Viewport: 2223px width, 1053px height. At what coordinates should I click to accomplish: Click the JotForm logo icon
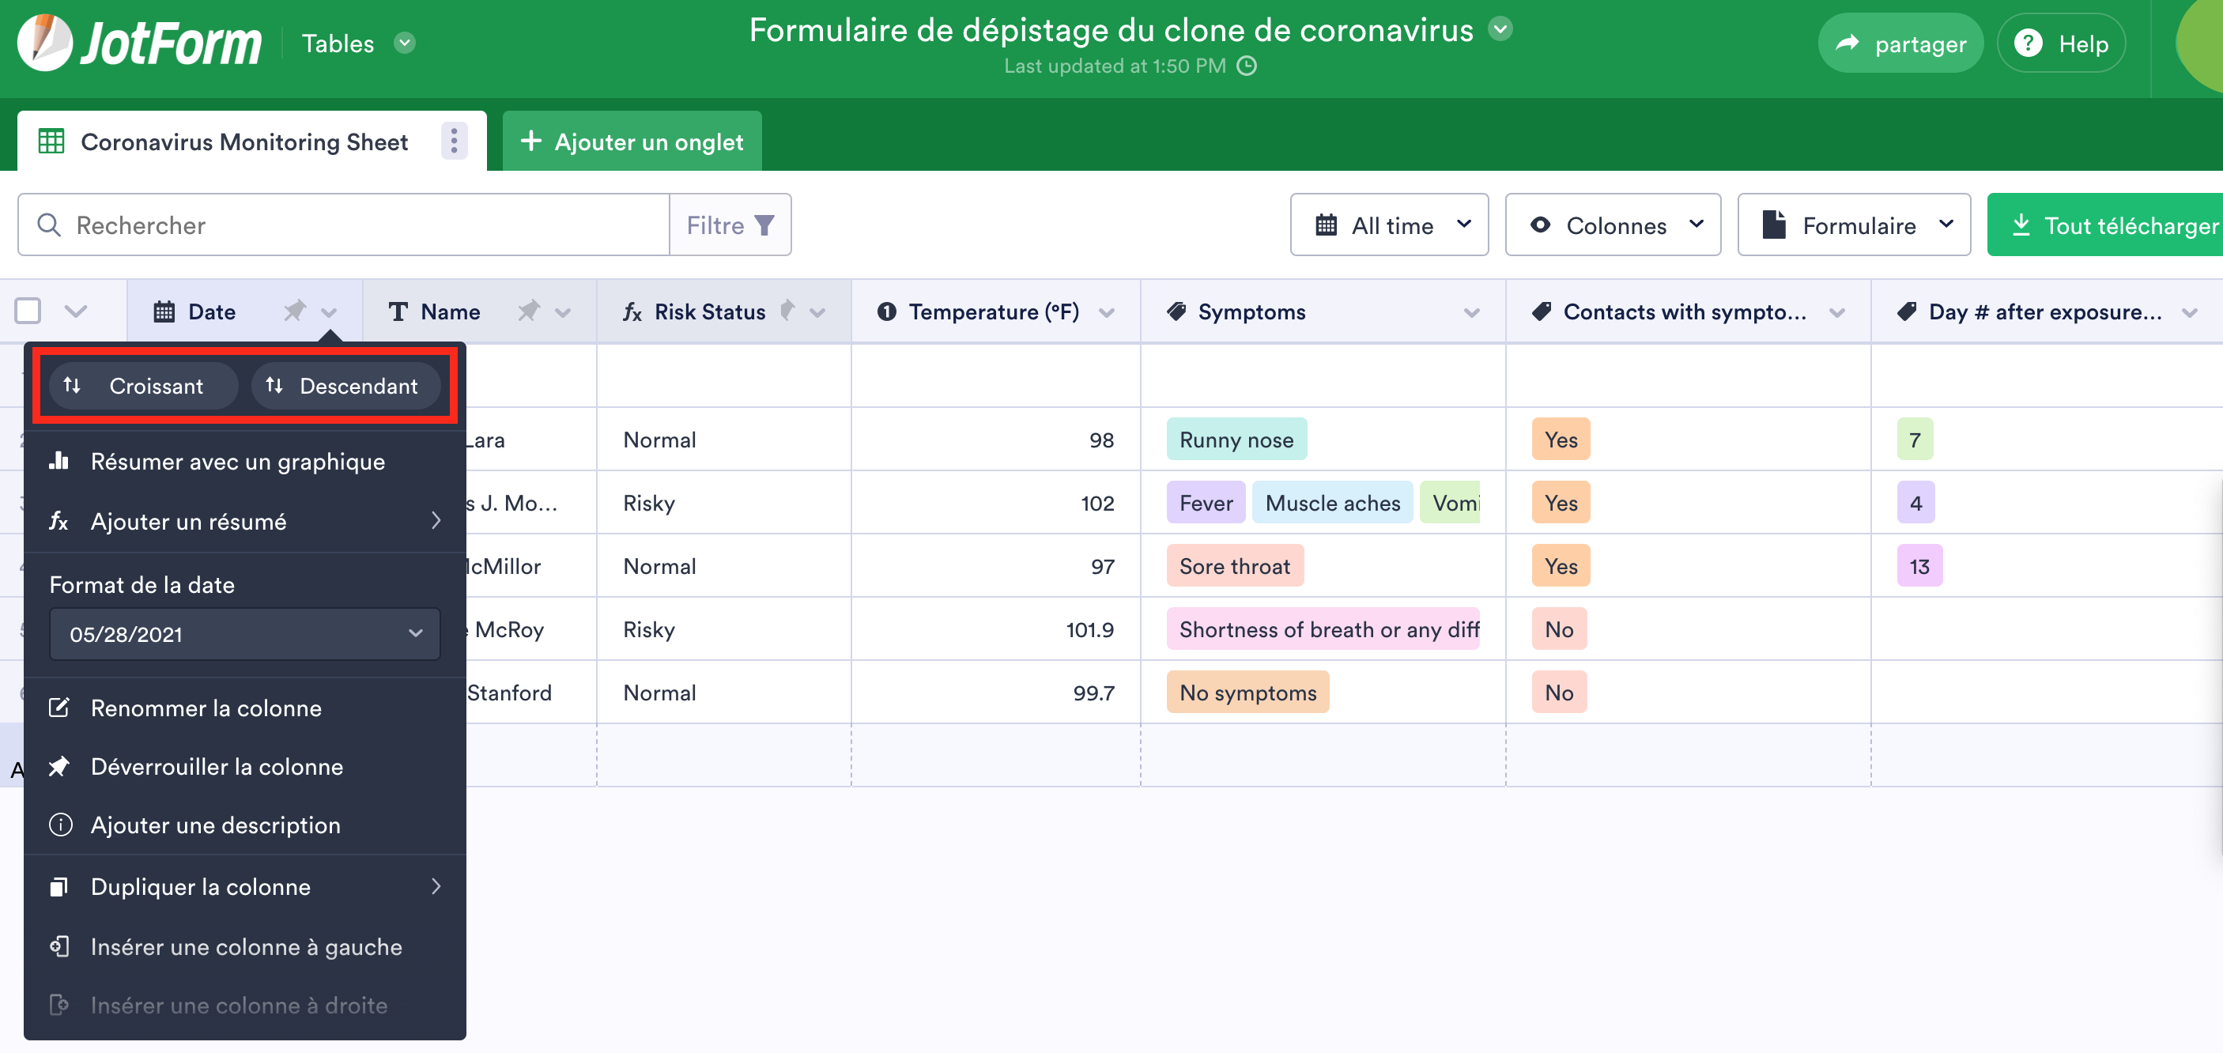click(x=45, y=43)
